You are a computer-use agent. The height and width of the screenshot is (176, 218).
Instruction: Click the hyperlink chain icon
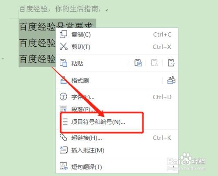point(64,138)
